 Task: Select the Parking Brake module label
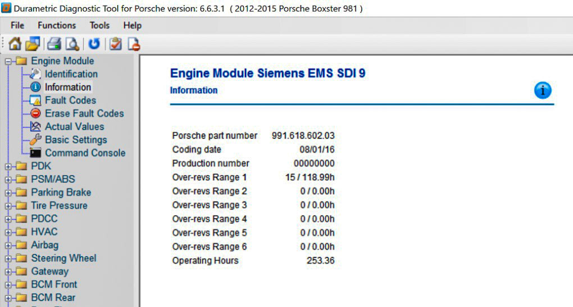61,193
